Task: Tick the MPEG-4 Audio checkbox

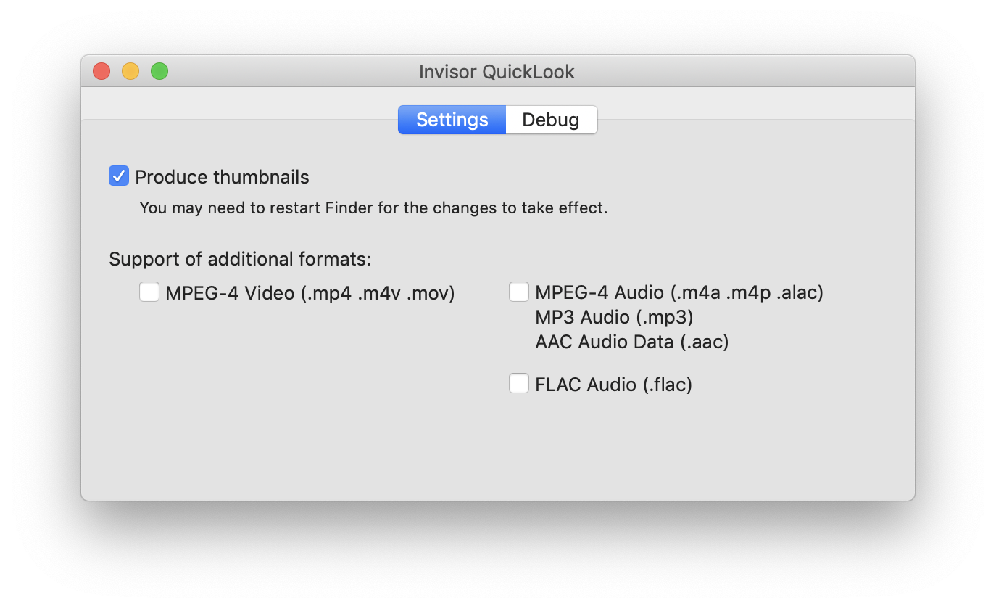Action: click(x=519, y=292)
